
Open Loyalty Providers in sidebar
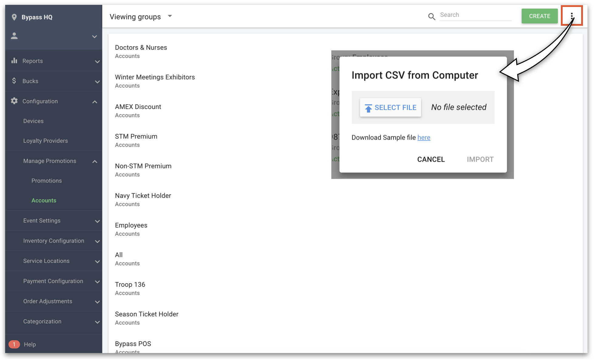coord(45,141)
